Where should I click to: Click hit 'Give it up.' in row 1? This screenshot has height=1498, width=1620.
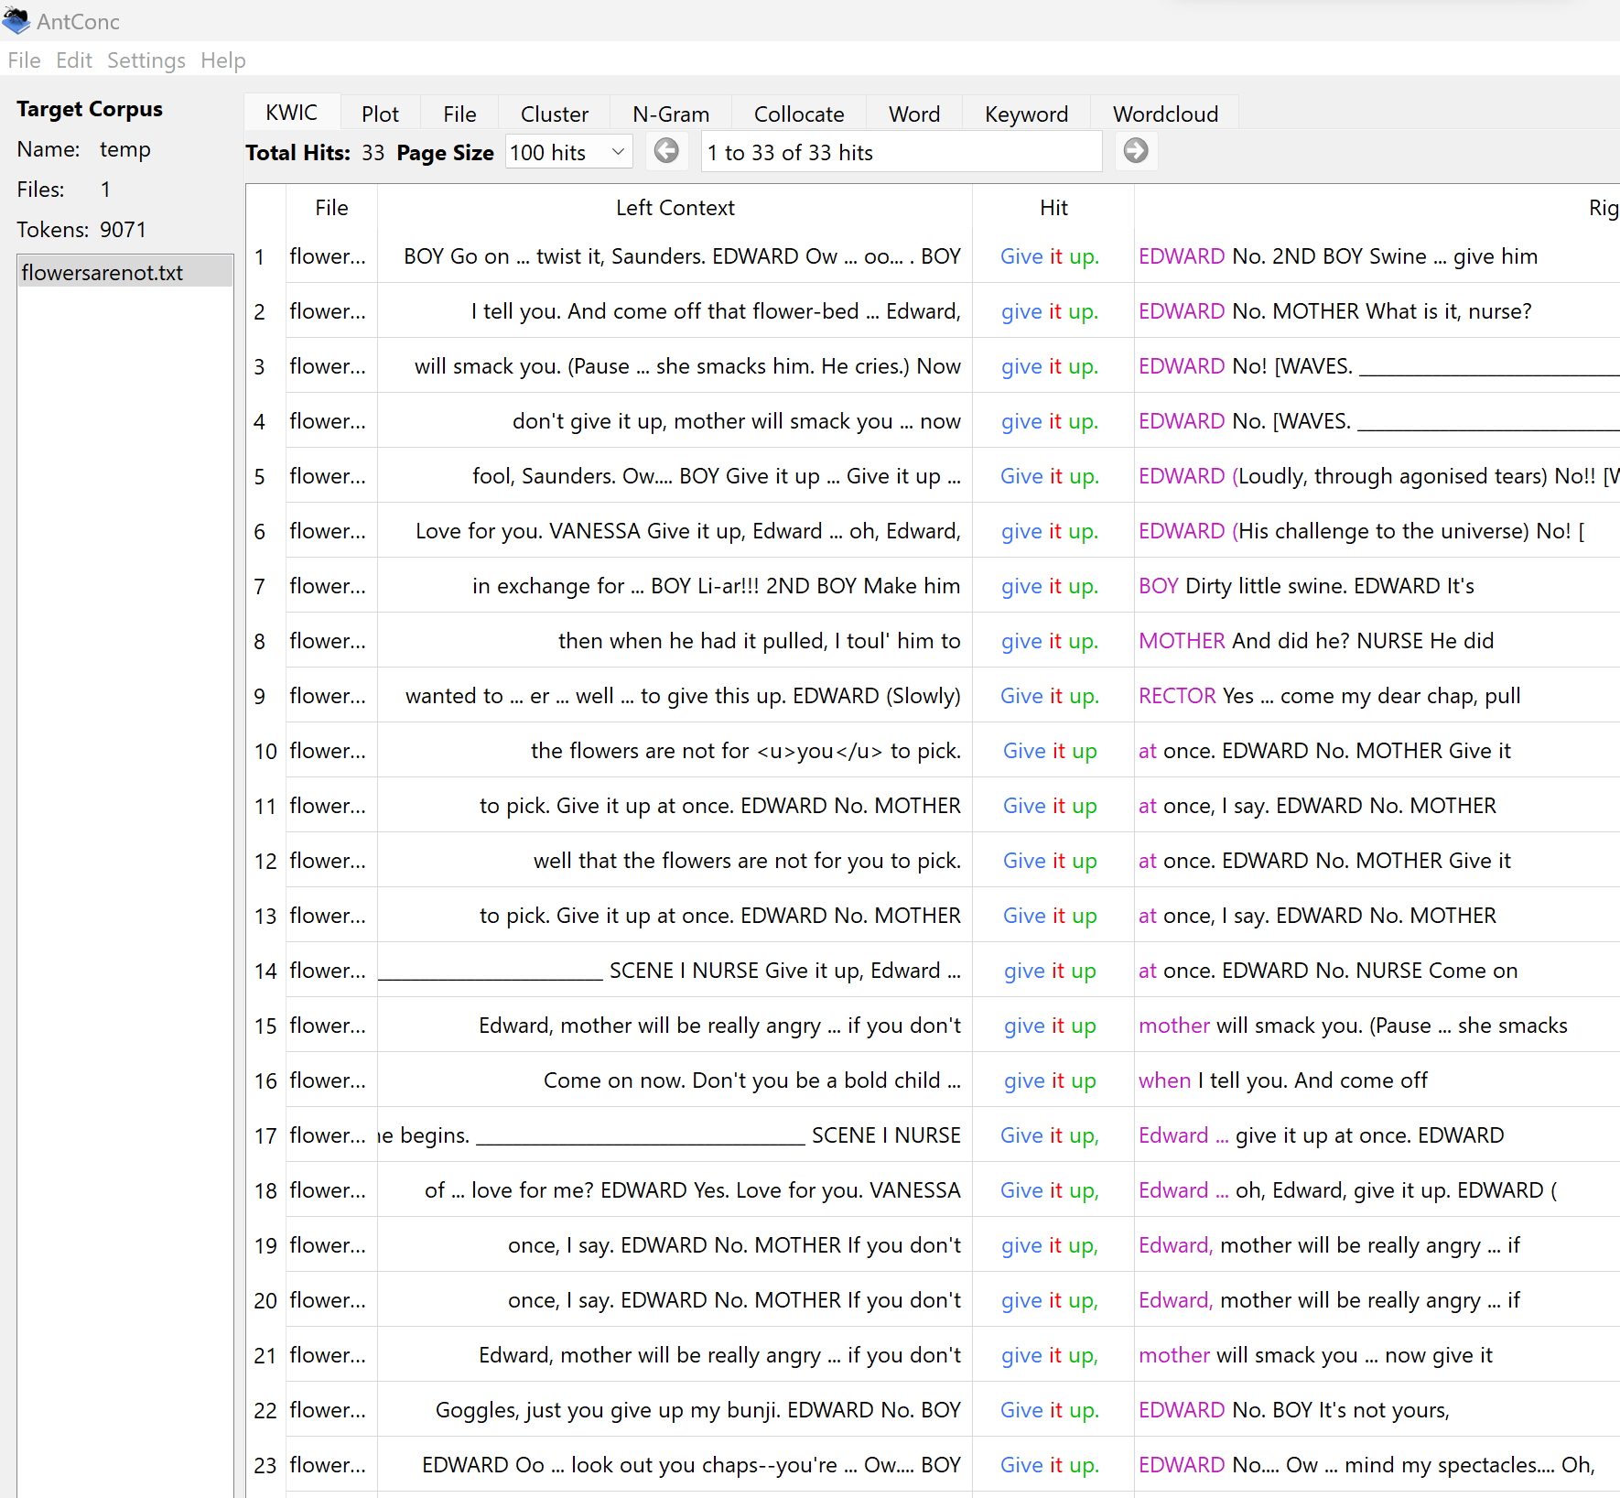(x=1050, y=256)
